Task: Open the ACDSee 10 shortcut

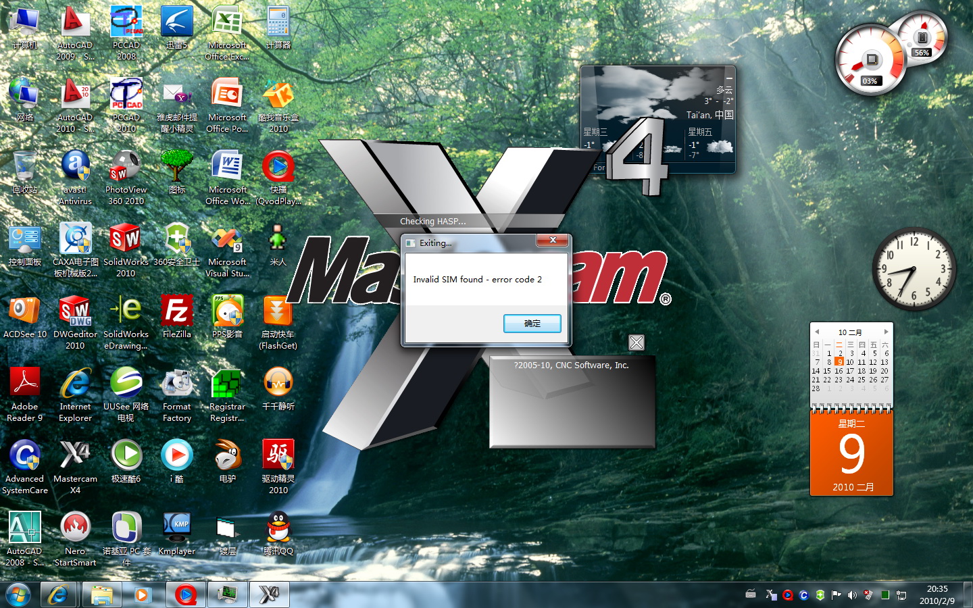Action: pyautogui.click(x=25, y=317)
